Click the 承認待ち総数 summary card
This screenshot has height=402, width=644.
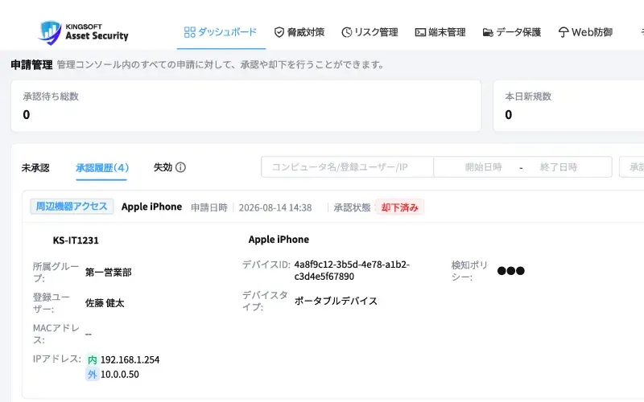(x=246, y=106)
